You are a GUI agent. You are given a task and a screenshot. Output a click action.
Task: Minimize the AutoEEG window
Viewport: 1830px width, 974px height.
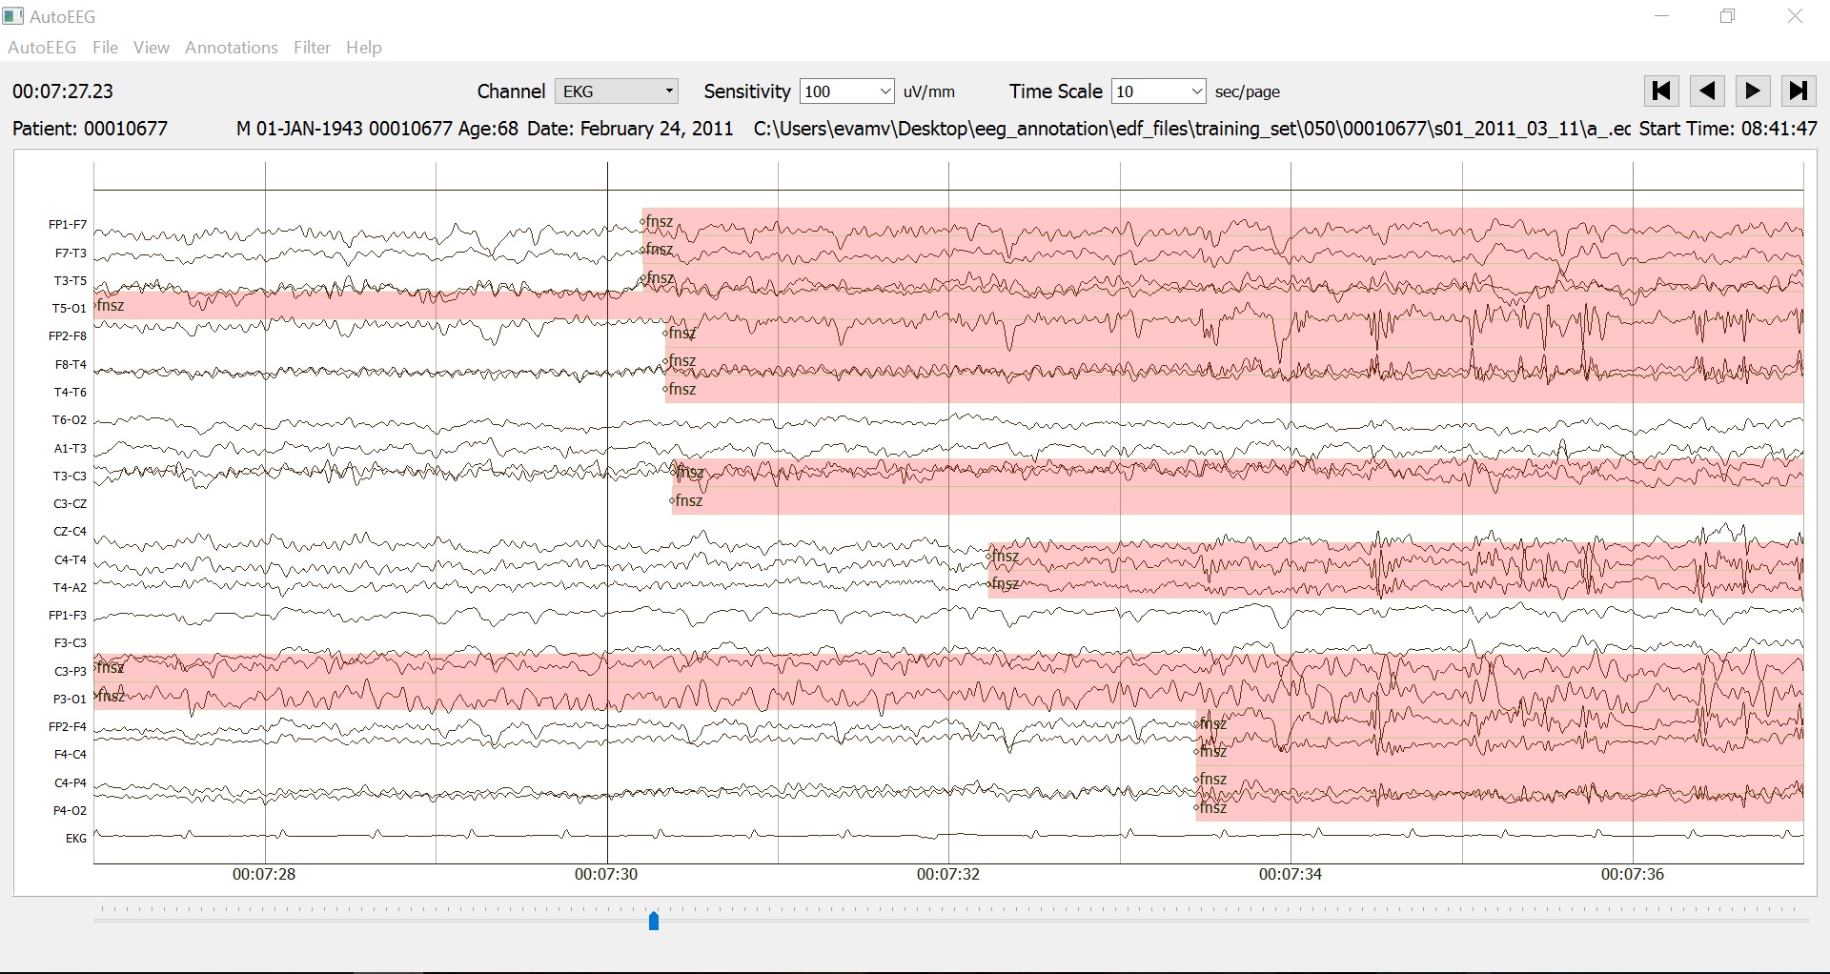tap(1662, 16)
